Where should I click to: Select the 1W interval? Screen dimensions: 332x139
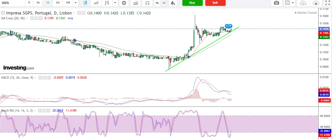(x=68, y=3)
